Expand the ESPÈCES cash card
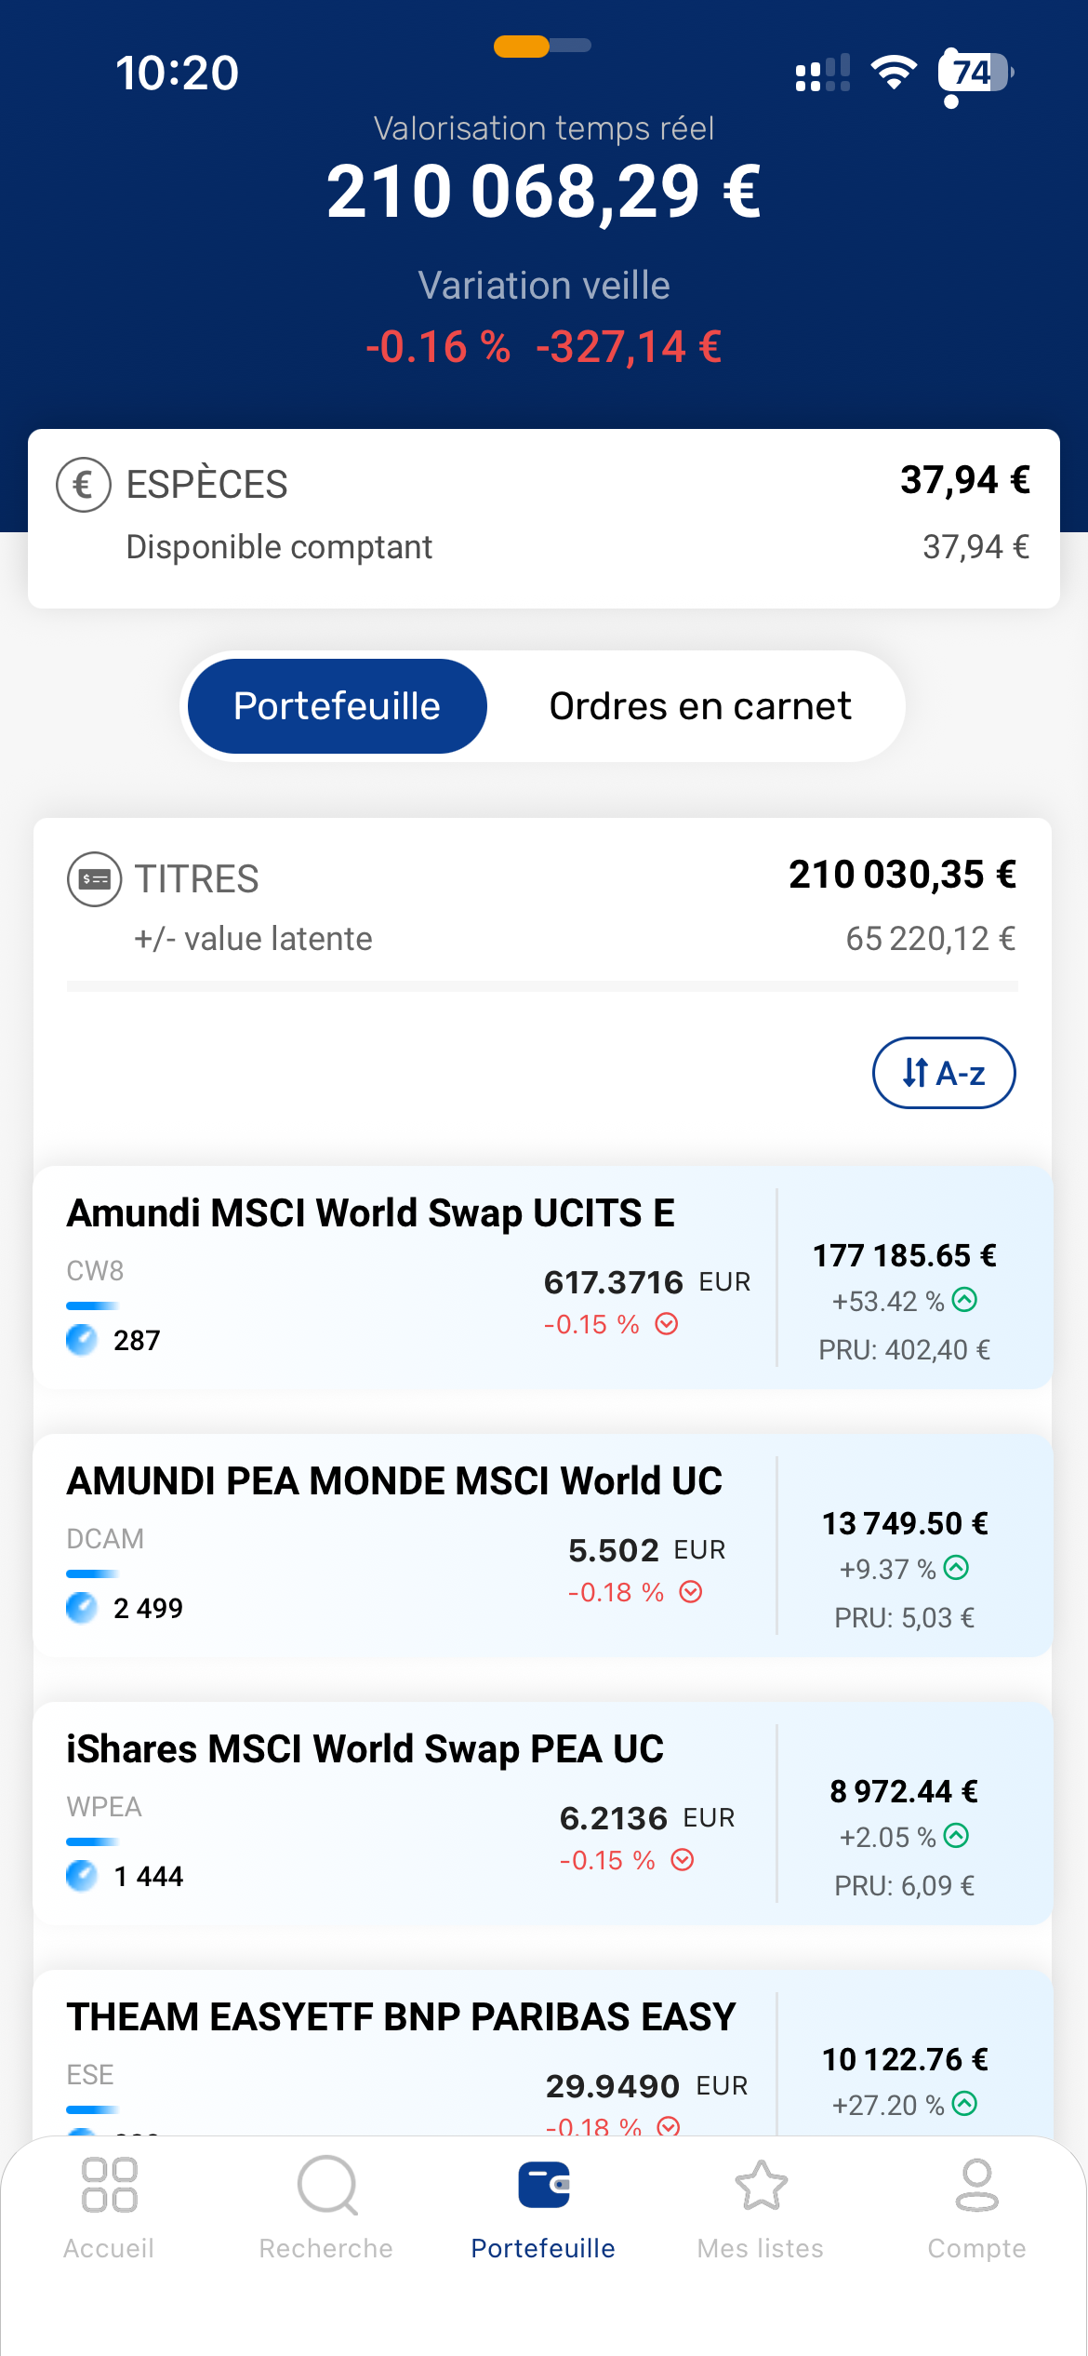The image size is (1088, 2356). [x=544, y=518]
